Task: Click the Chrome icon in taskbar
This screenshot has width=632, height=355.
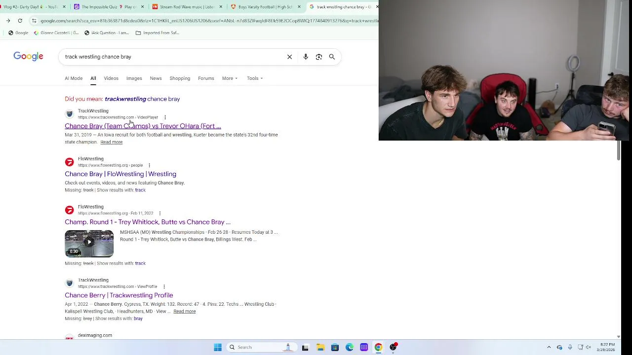Action: 378,347
